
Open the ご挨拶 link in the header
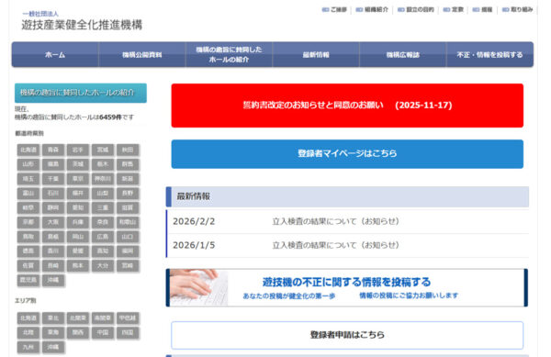pyautogui.click(x=334, y=10)
